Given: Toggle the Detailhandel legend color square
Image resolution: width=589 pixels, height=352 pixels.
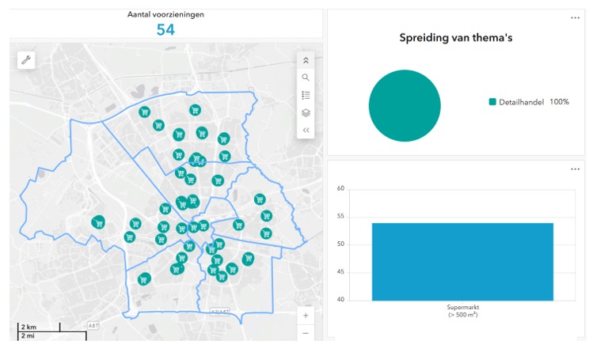Looking at the screenshot, I should point(492,102).
